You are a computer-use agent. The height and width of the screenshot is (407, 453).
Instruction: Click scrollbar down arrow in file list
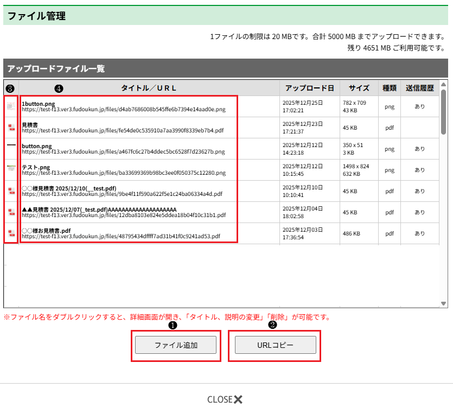point(443,303)
